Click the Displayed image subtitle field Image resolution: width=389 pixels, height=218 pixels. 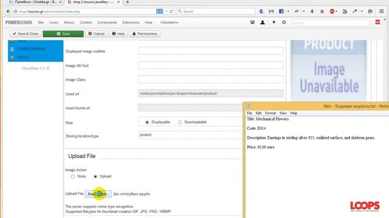pyautogui.click(x=211, y=51)
